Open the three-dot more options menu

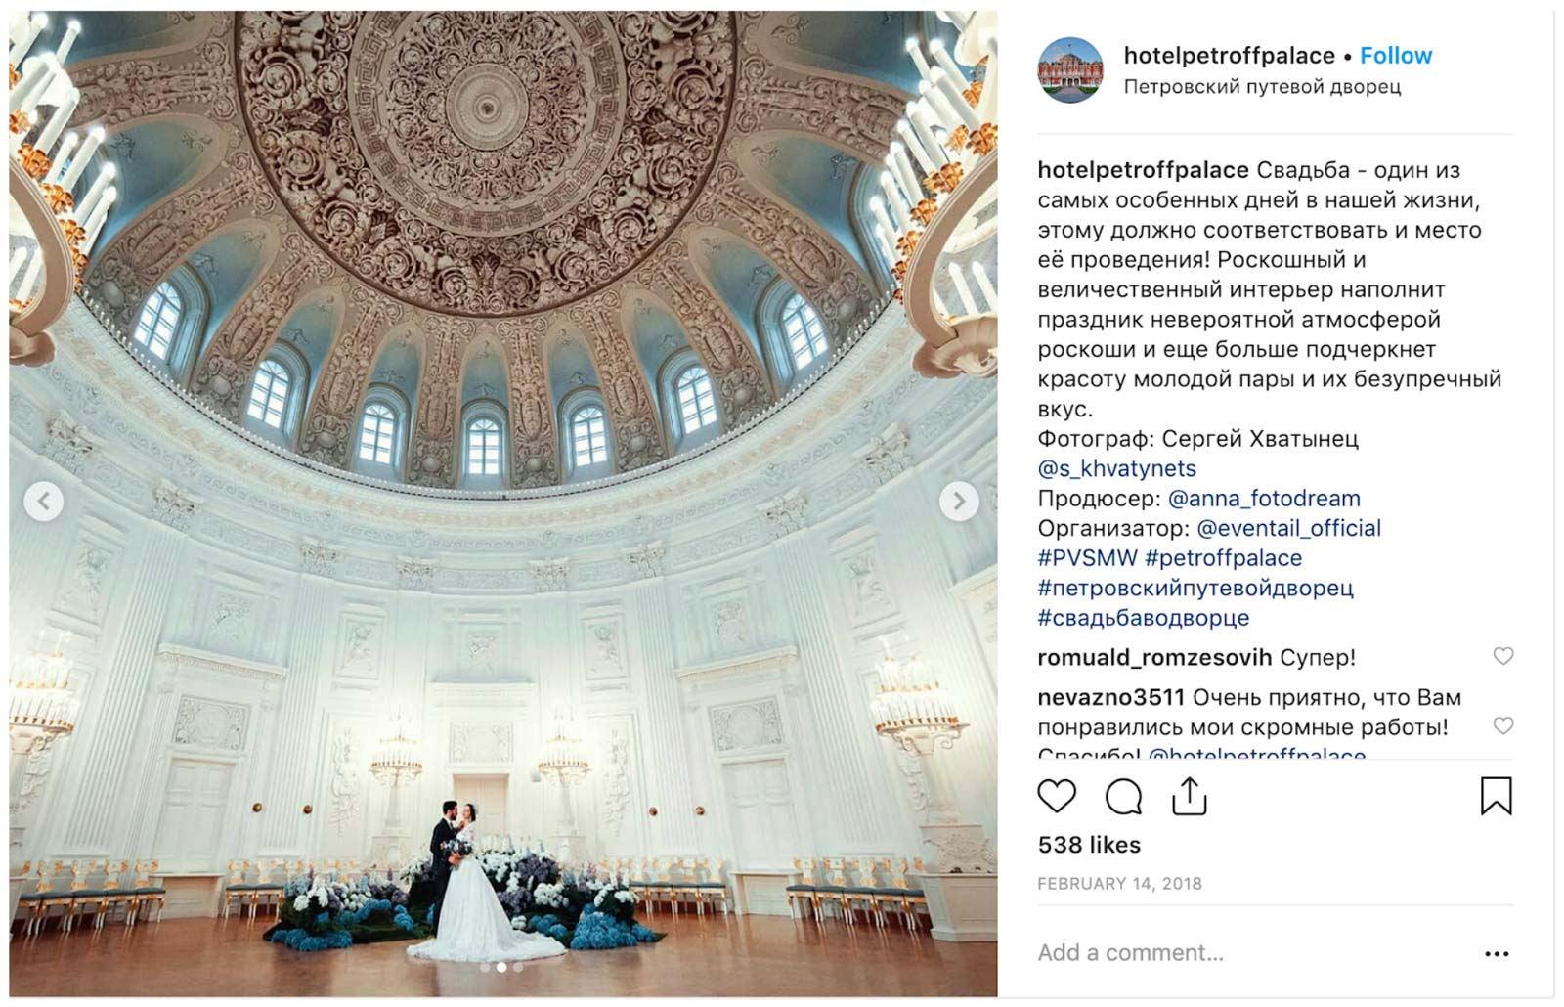coord(1497,954)
